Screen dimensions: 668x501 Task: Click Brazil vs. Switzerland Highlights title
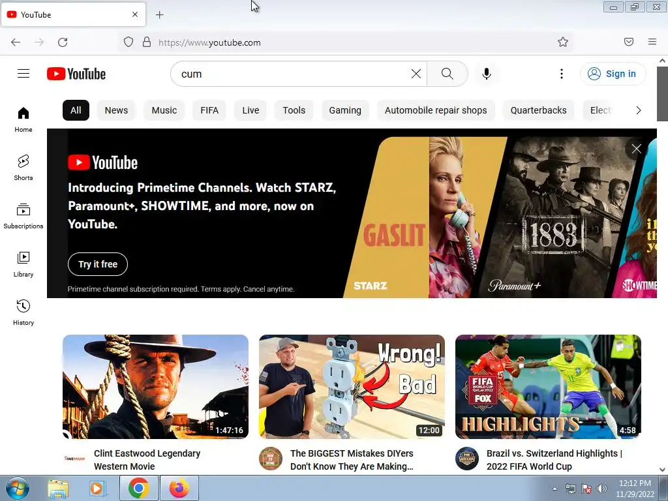[x=554, y=460]
